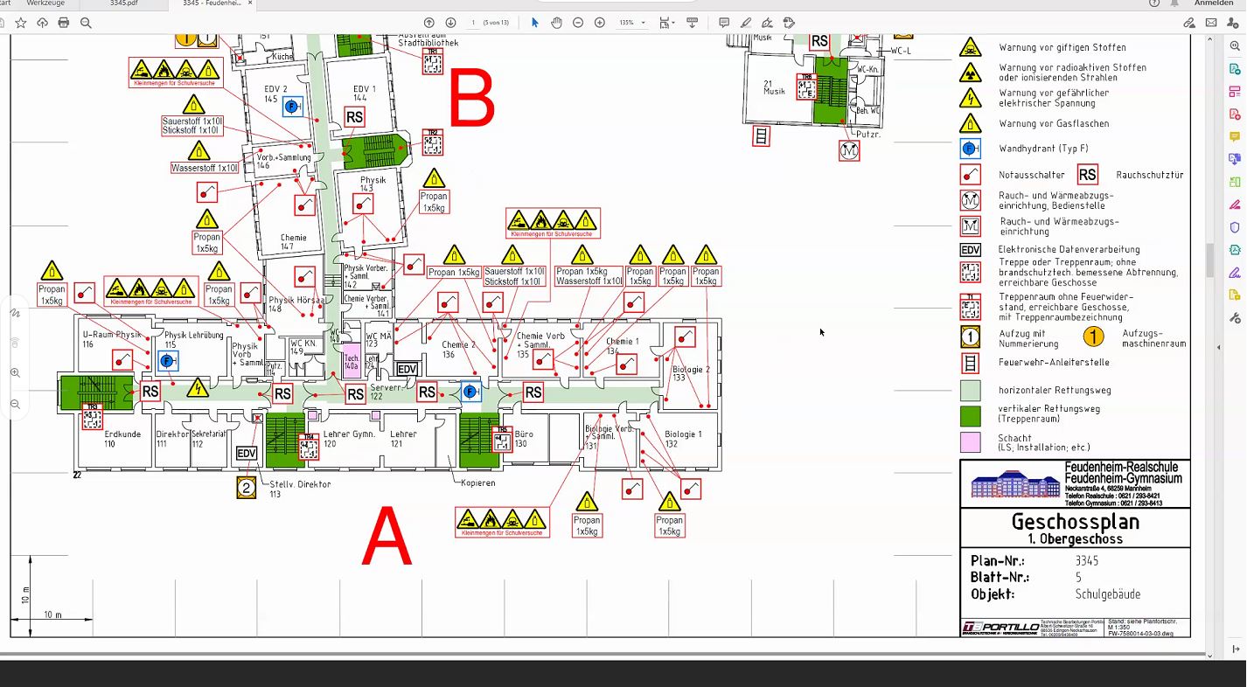Click the 'Schulgebäude' object value
The width and height of the screenshot is (1247, 687).
[1108, 594]
